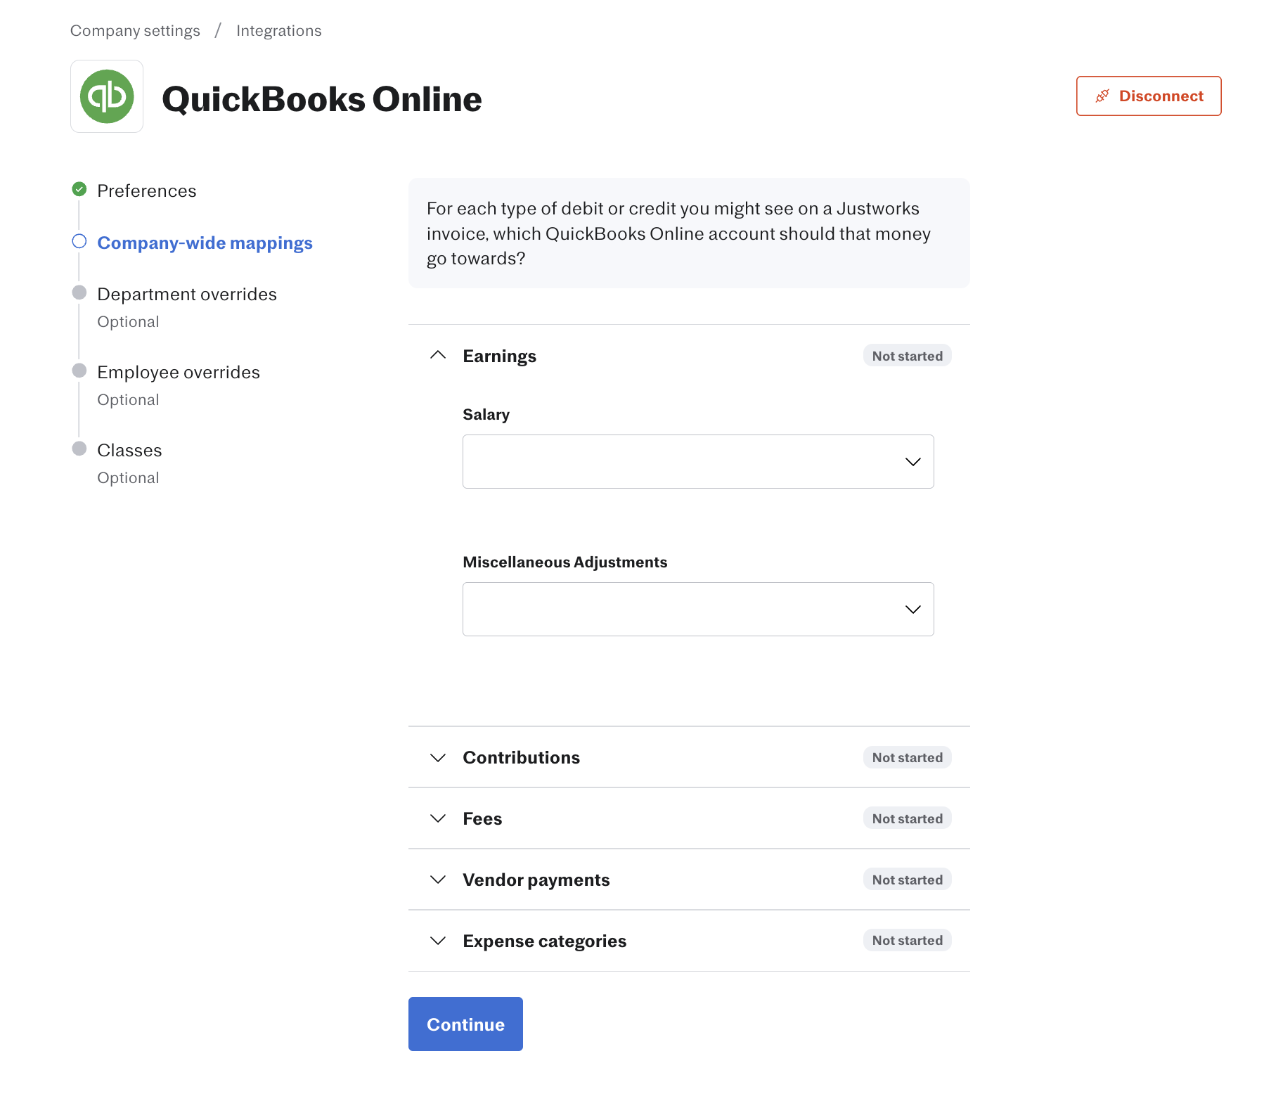Open the Miscellaneous Adjustments dropdown
Viewport: 1264px width, 1094px height.
(x=698, y=609)
